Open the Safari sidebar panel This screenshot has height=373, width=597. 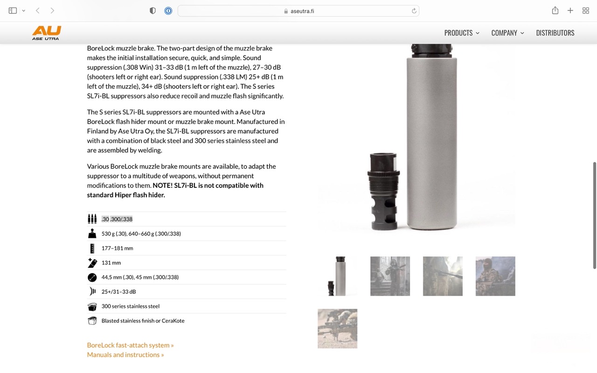(13, 11)
